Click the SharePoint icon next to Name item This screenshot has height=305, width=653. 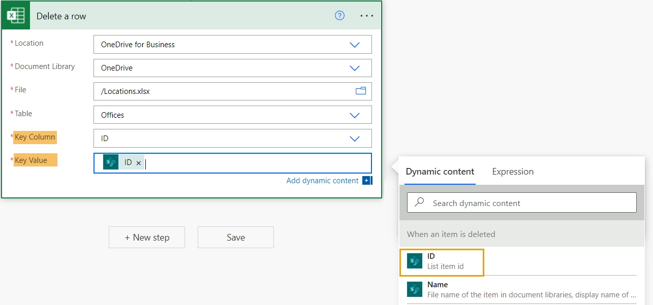(415, 289)
